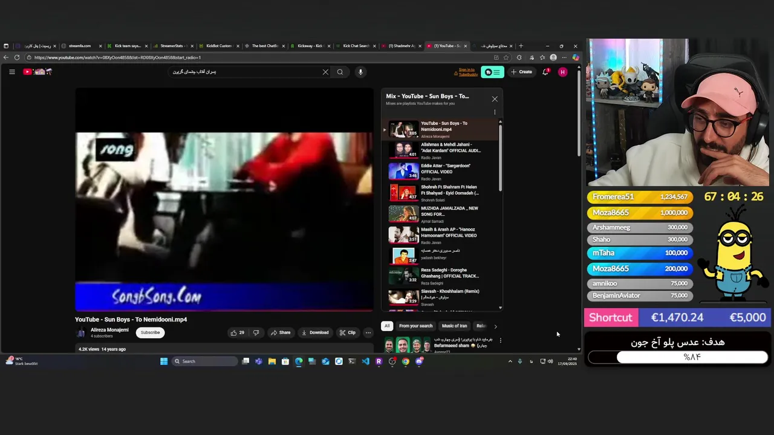
Task: Switch to the KickBot Custom tab
Action: click(219, 46)
